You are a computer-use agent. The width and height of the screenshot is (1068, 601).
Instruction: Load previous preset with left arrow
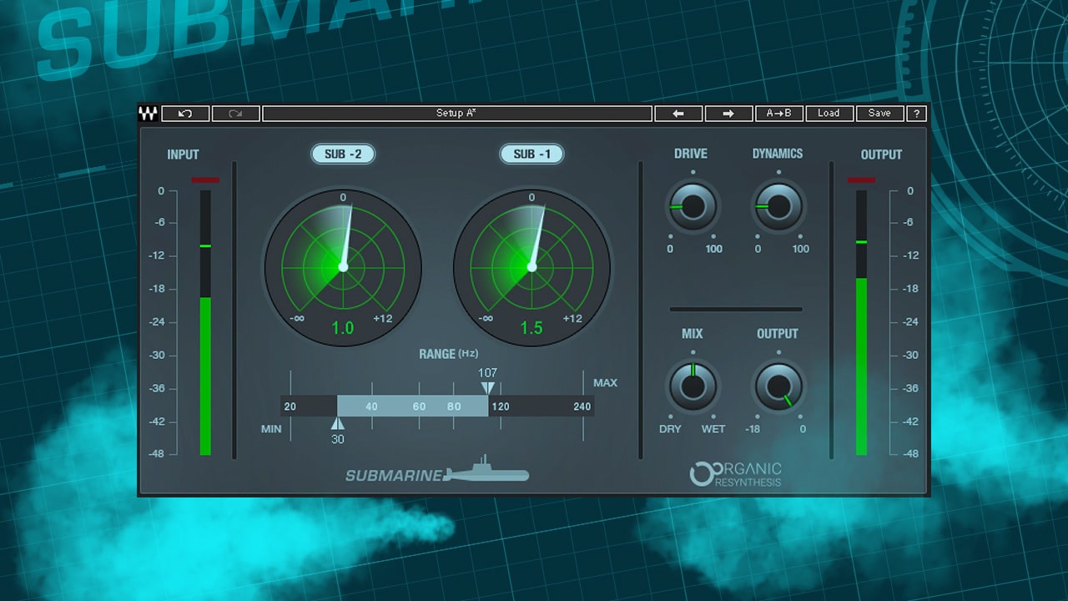pos(678,114)
